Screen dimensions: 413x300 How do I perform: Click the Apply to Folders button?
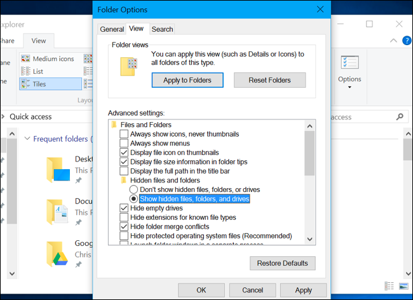click(187, 80)
